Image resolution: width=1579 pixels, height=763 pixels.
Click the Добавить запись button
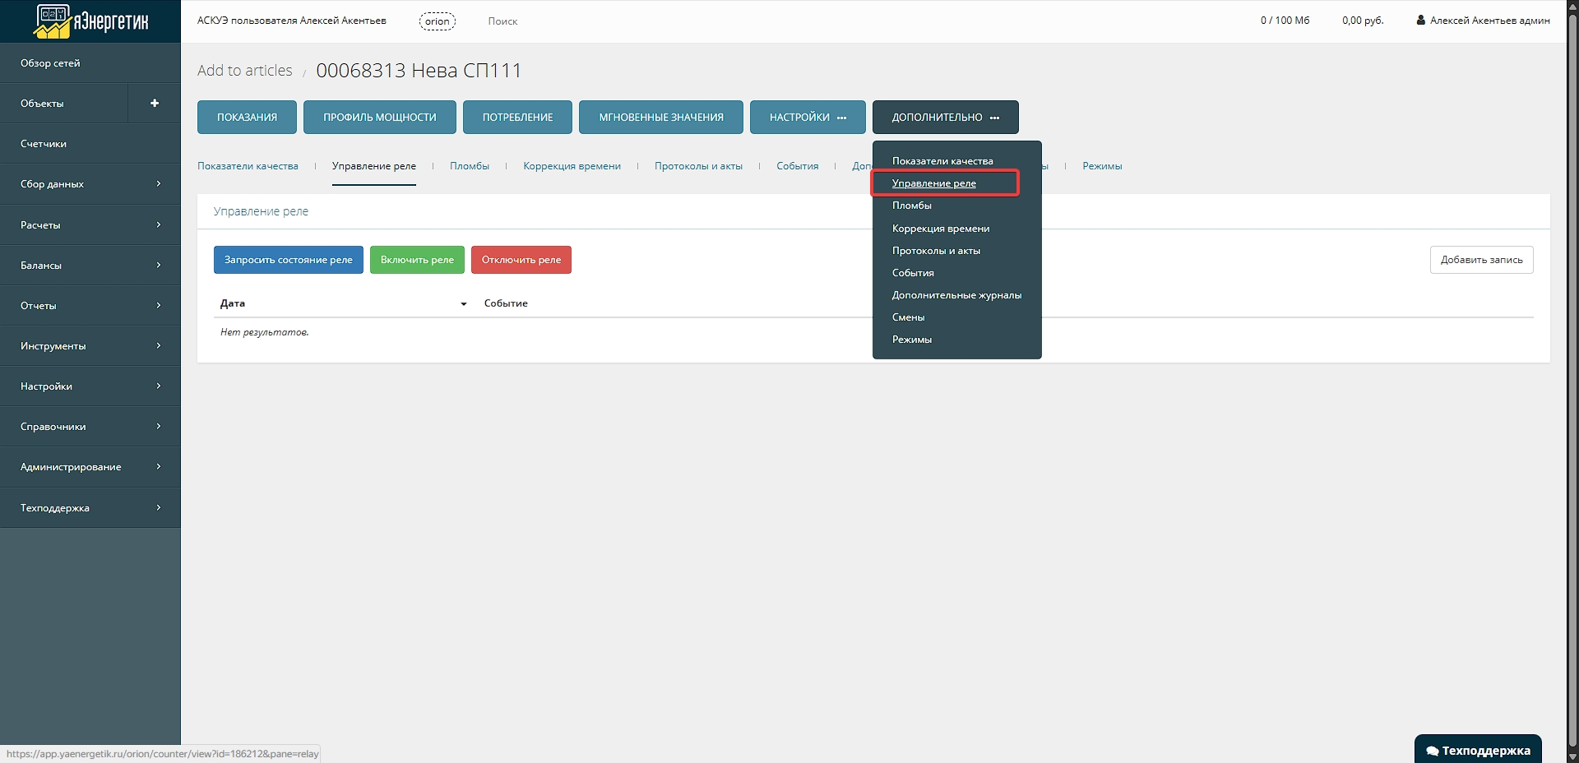click(1481, 260)
